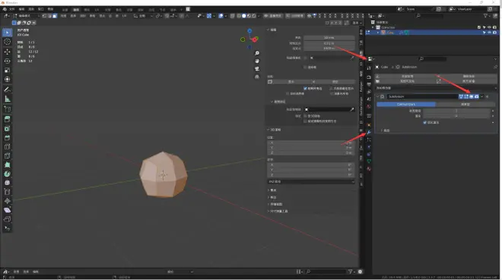Viewport: 502px width, 280px height.
Task: Toggle camera view icon in viewport
Action: click(x=257, y=69)
